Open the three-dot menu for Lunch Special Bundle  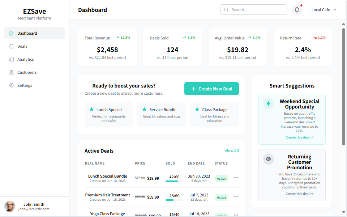[236, 178]
